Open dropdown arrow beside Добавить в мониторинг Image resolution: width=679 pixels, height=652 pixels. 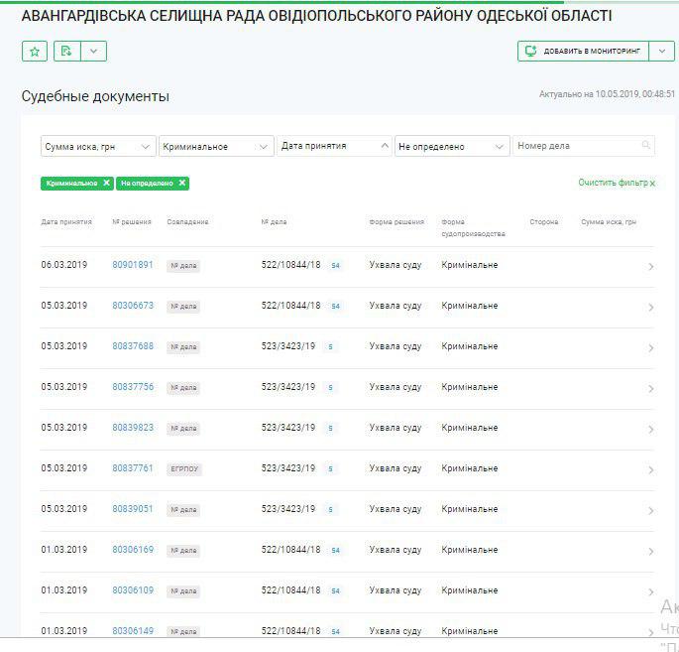[x=660, y=52]
